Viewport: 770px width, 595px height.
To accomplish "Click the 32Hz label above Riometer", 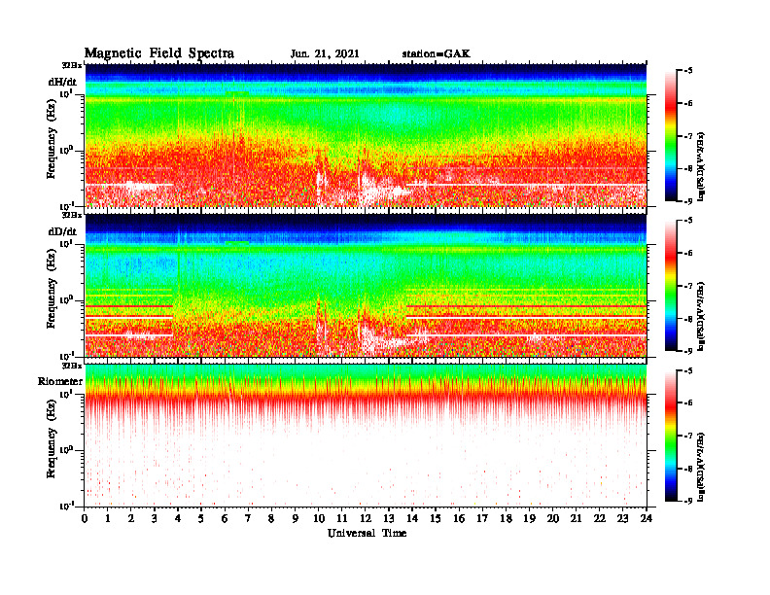I will 72,366.
